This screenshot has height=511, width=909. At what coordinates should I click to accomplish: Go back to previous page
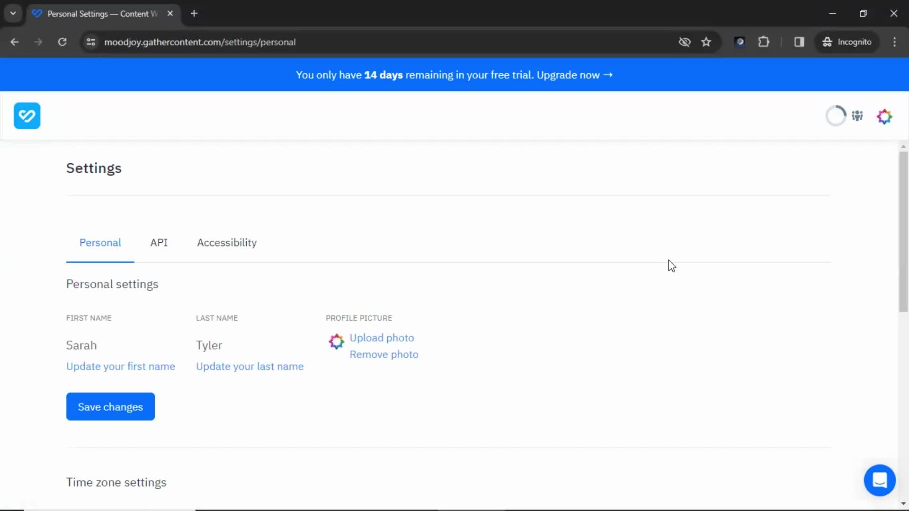point(15,42)
